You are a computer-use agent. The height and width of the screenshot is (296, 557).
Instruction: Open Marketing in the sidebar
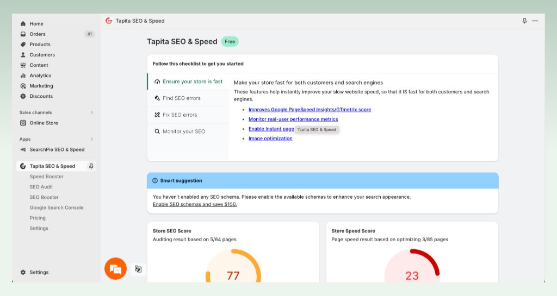41,86
